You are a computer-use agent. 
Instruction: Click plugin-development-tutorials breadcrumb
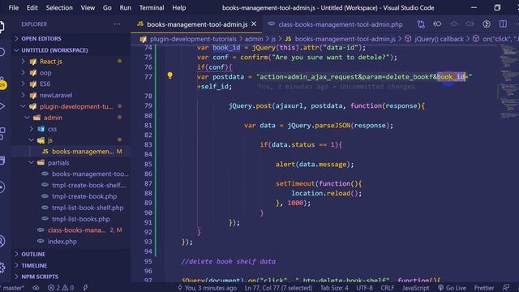193,39
